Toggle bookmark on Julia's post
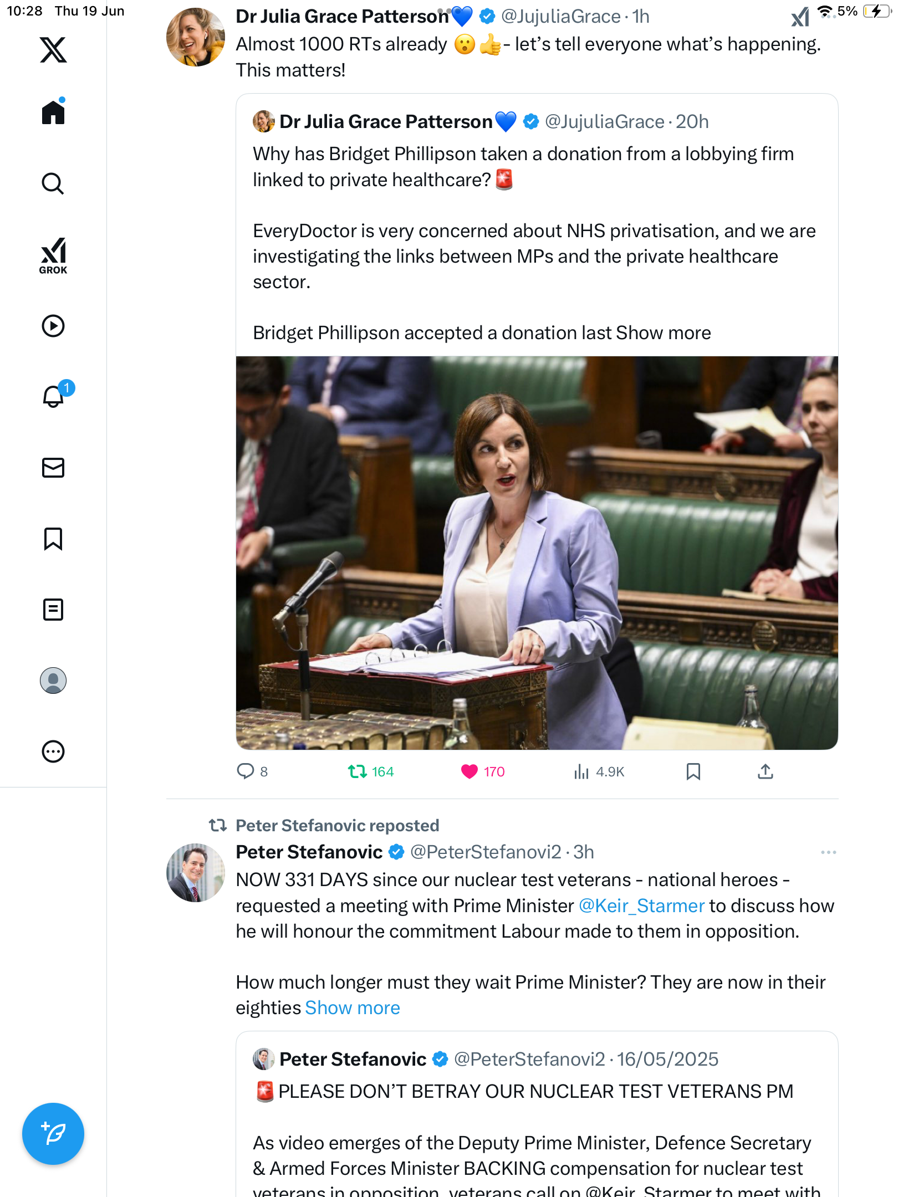The height and width of the screenshot is (1197, 898). (693, 771)
